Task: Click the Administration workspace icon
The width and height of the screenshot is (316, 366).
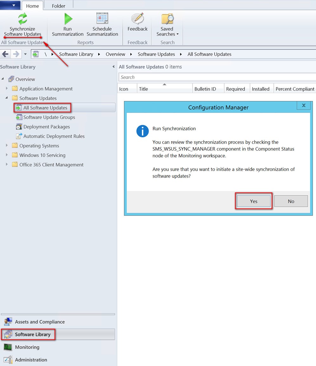Action: pos(8,360)
